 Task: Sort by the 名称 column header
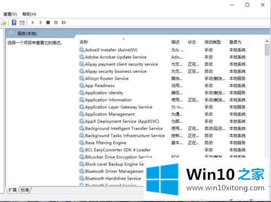point(83,42)
